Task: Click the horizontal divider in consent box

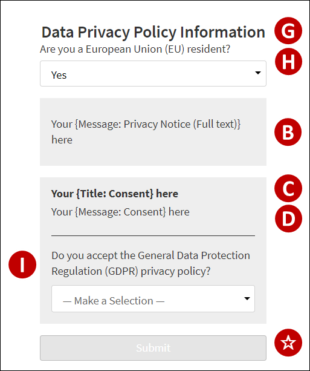Action: 153,235
